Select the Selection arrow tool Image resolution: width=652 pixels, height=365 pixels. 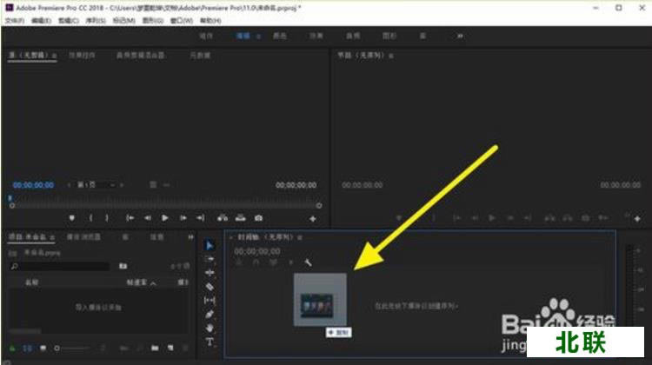click(x=210, y=245)
